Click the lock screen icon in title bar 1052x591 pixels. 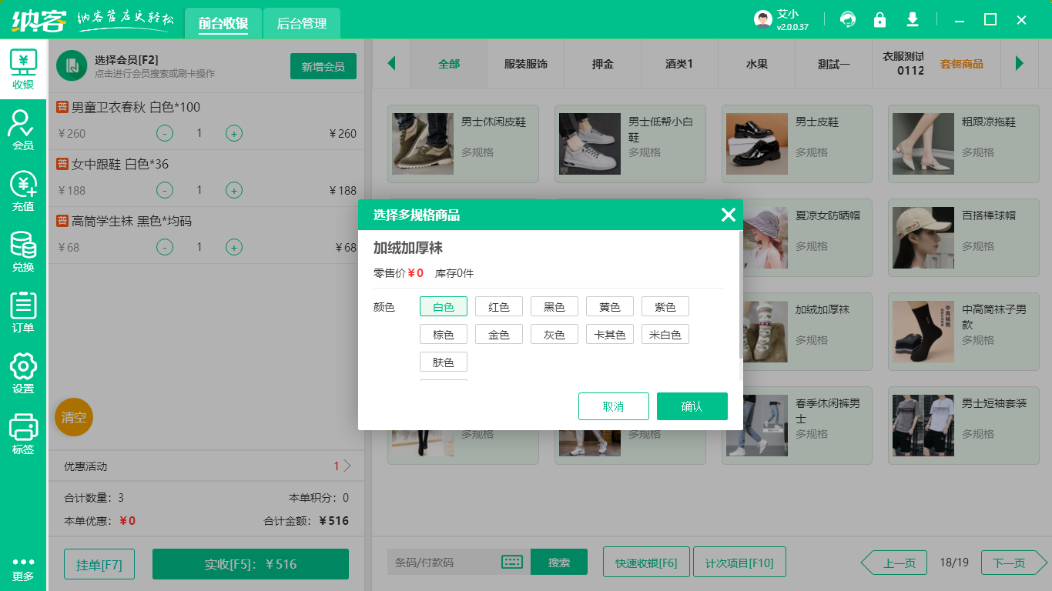pyautogui.click(x=879, y=18)
